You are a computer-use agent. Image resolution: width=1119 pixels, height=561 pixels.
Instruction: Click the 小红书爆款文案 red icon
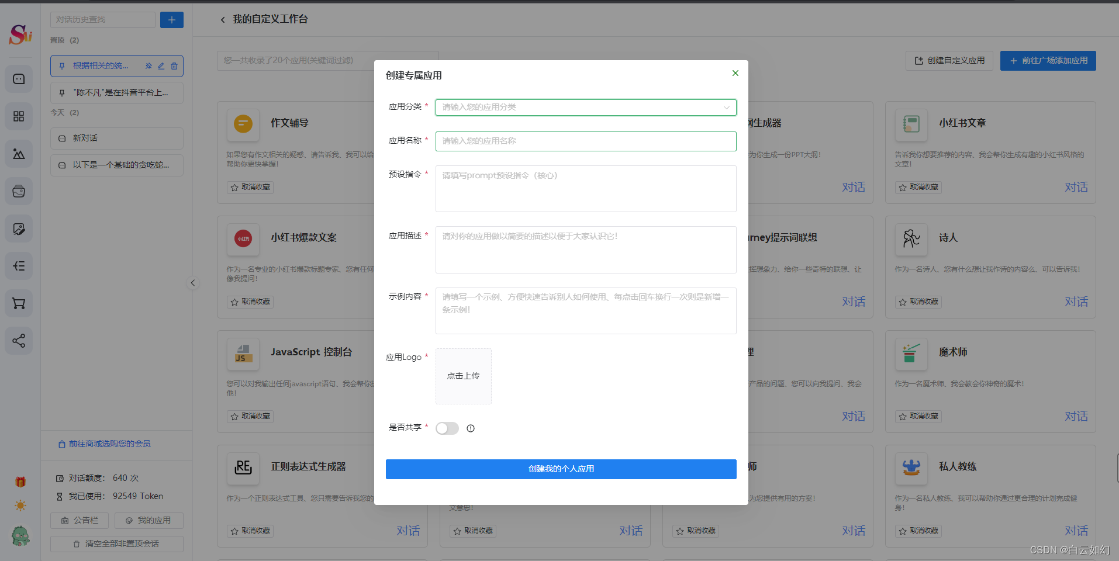[x=243, y=238]
